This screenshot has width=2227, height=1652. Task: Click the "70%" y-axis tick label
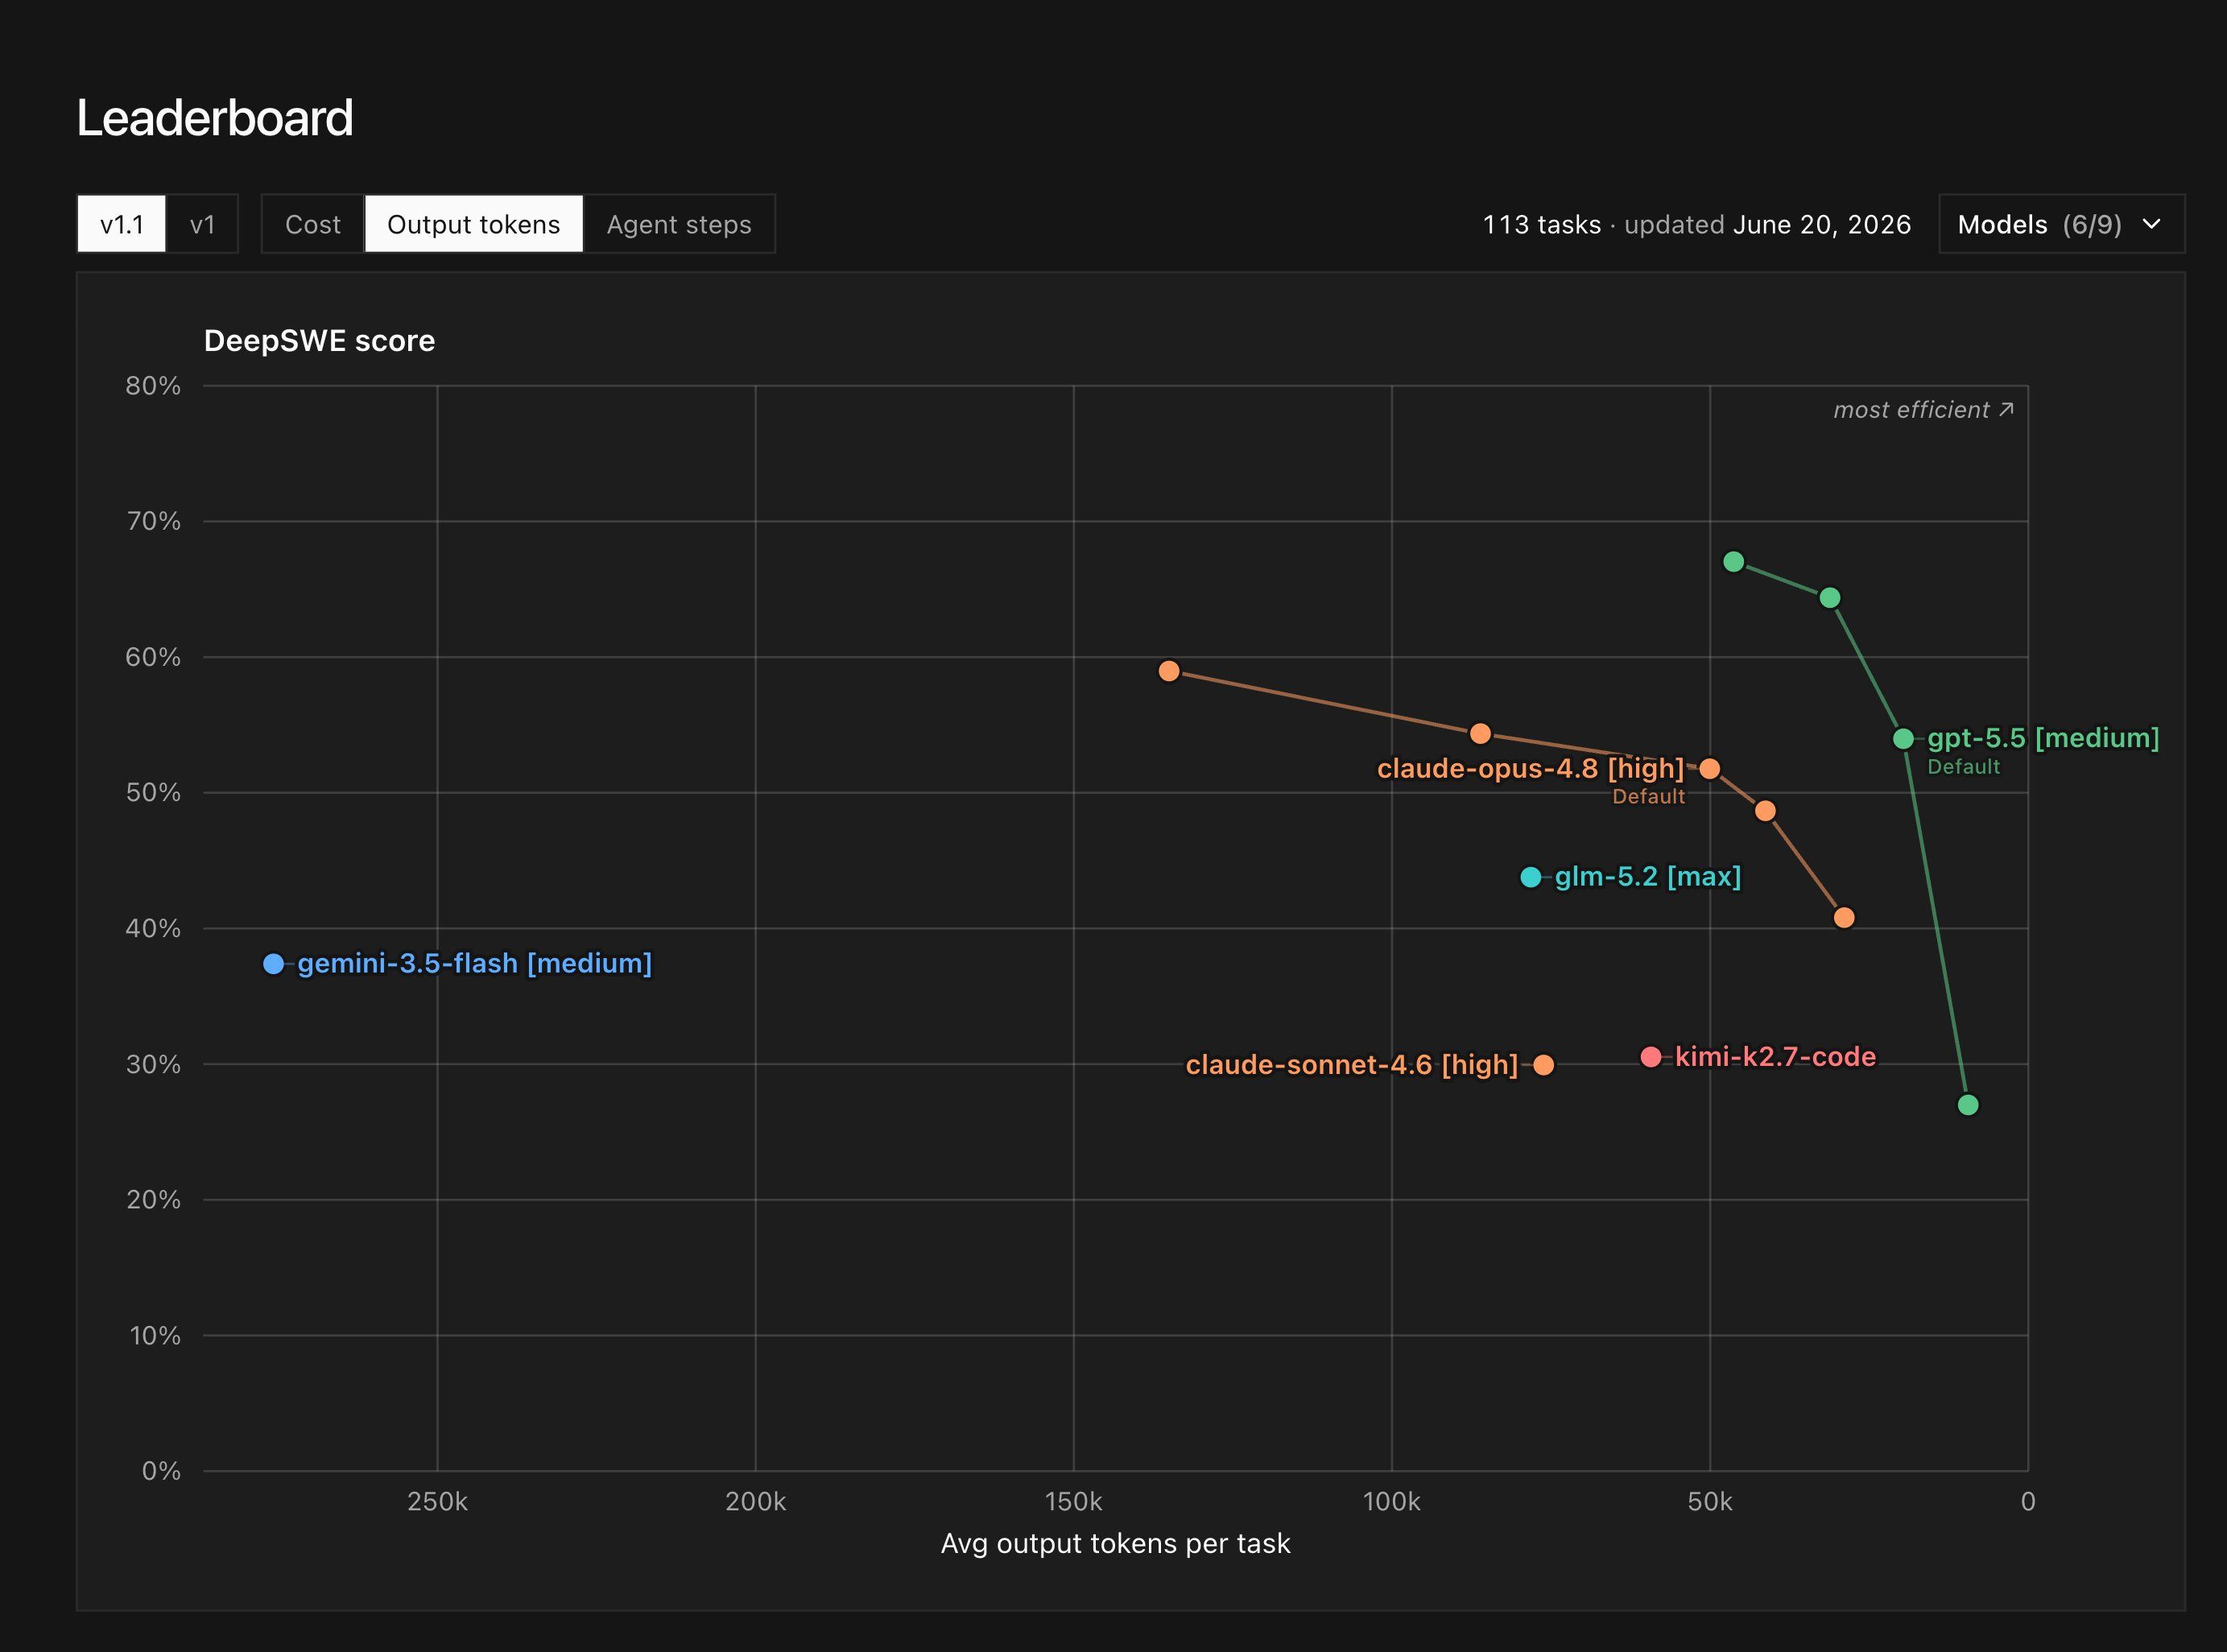(x=153, y=521)
